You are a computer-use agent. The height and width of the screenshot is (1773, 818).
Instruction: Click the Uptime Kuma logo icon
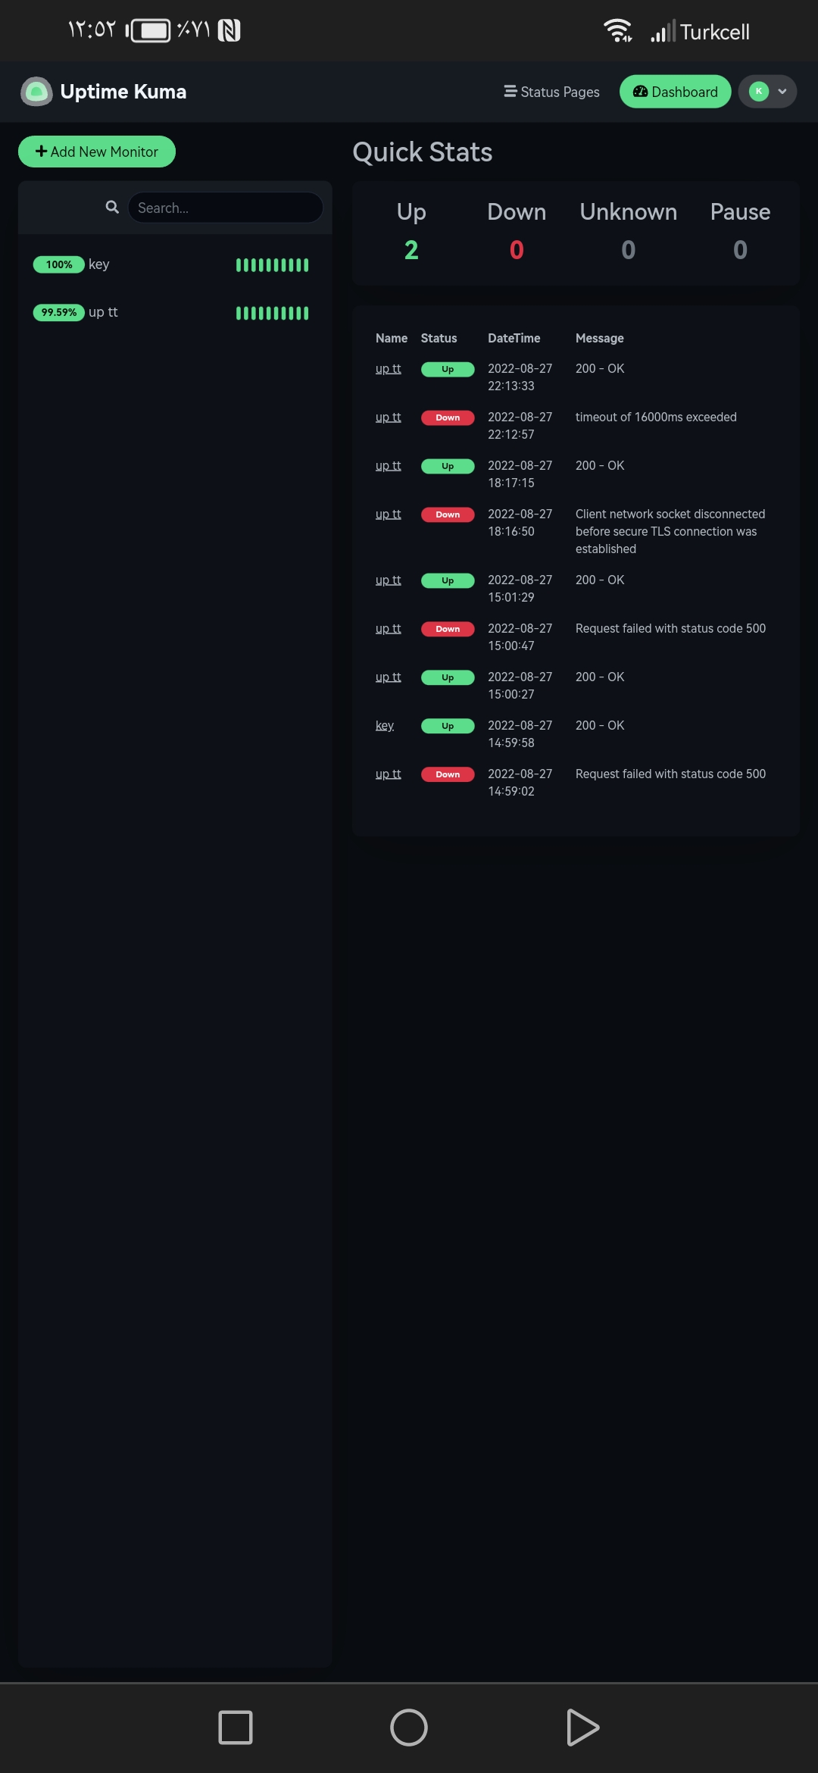tap(36, 91)
